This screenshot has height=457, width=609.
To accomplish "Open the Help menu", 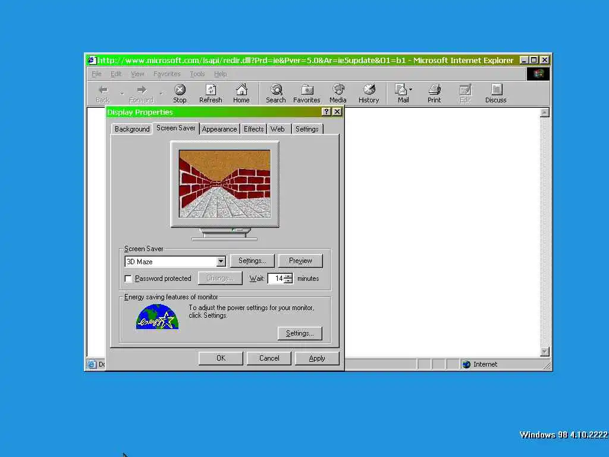I will coord(220,74).
